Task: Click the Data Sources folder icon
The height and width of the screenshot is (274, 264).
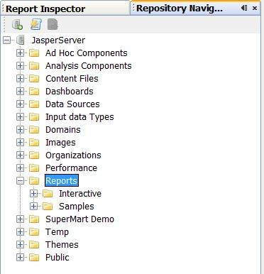Action: point(34,104)
